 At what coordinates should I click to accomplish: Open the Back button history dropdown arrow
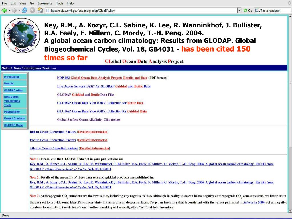tap(9, 11)
